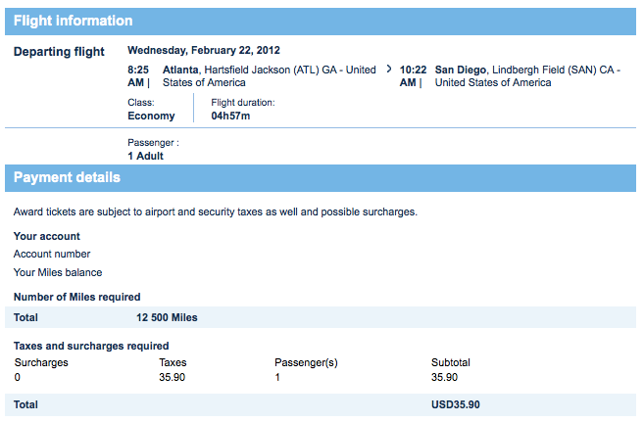Click the Subtotal column heading
Screen dimensions: 644x422
pos(451,362)
